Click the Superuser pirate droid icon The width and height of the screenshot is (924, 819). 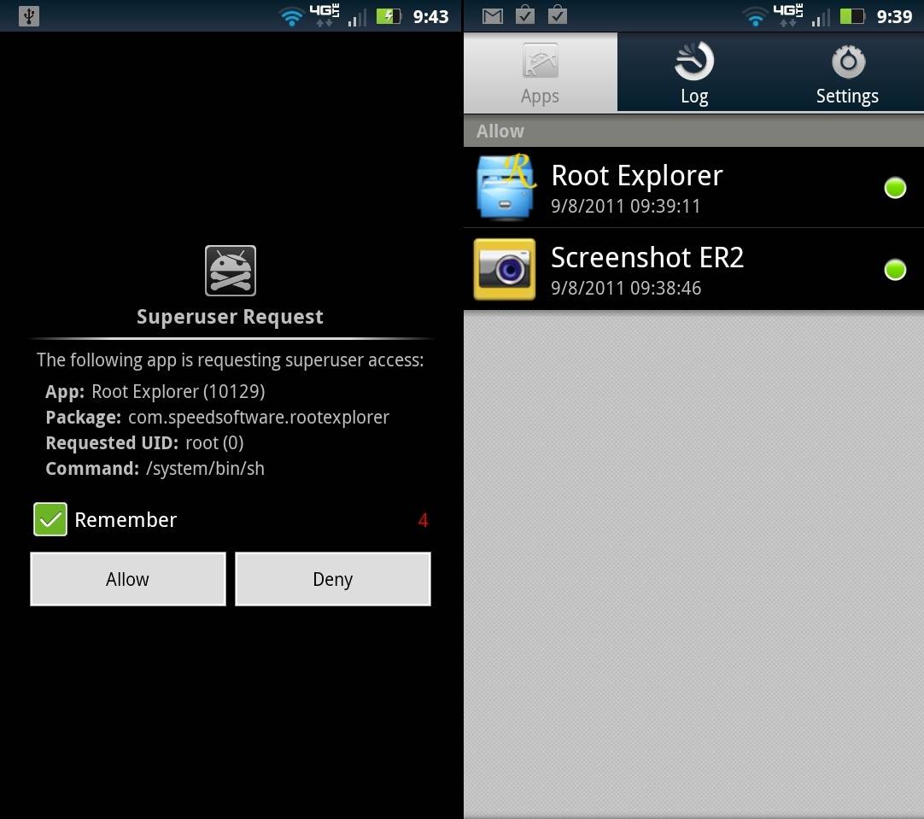tap(231, 271)
